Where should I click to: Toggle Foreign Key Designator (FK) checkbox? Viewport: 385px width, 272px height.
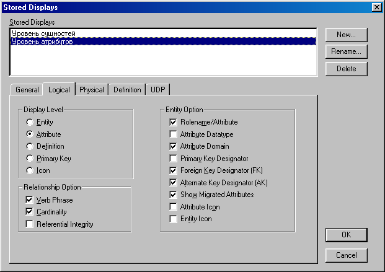(173, 170)
